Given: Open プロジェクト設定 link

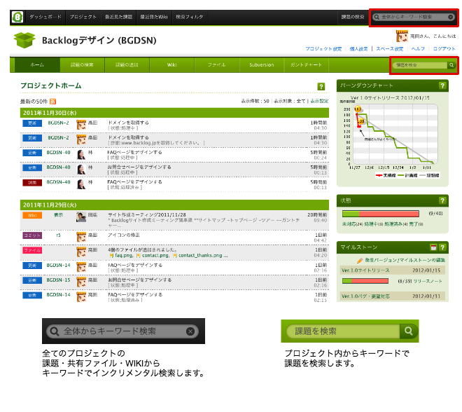Looking at the screenshot, I should [323, 49].
